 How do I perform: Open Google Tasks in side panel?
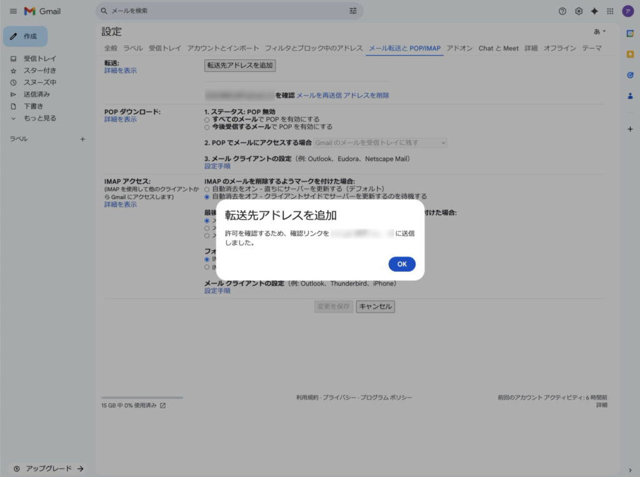[630, 75]
